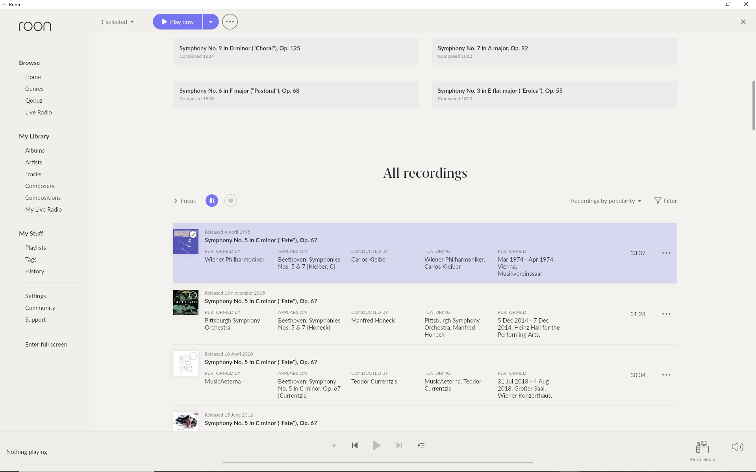Open the three-dot more actions button in toolbar
The width and height of the screenshot is (756, 472).
[x=230, y=22]
